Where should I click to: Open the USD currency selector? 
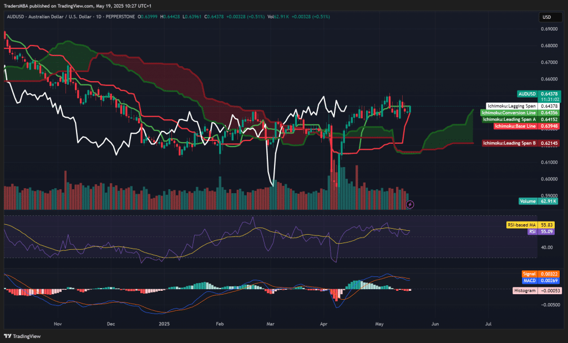click(x=546, y=18)
